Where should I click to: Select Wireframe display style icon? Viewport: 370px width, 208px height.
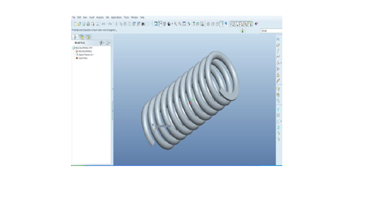[x=208, y=24]
